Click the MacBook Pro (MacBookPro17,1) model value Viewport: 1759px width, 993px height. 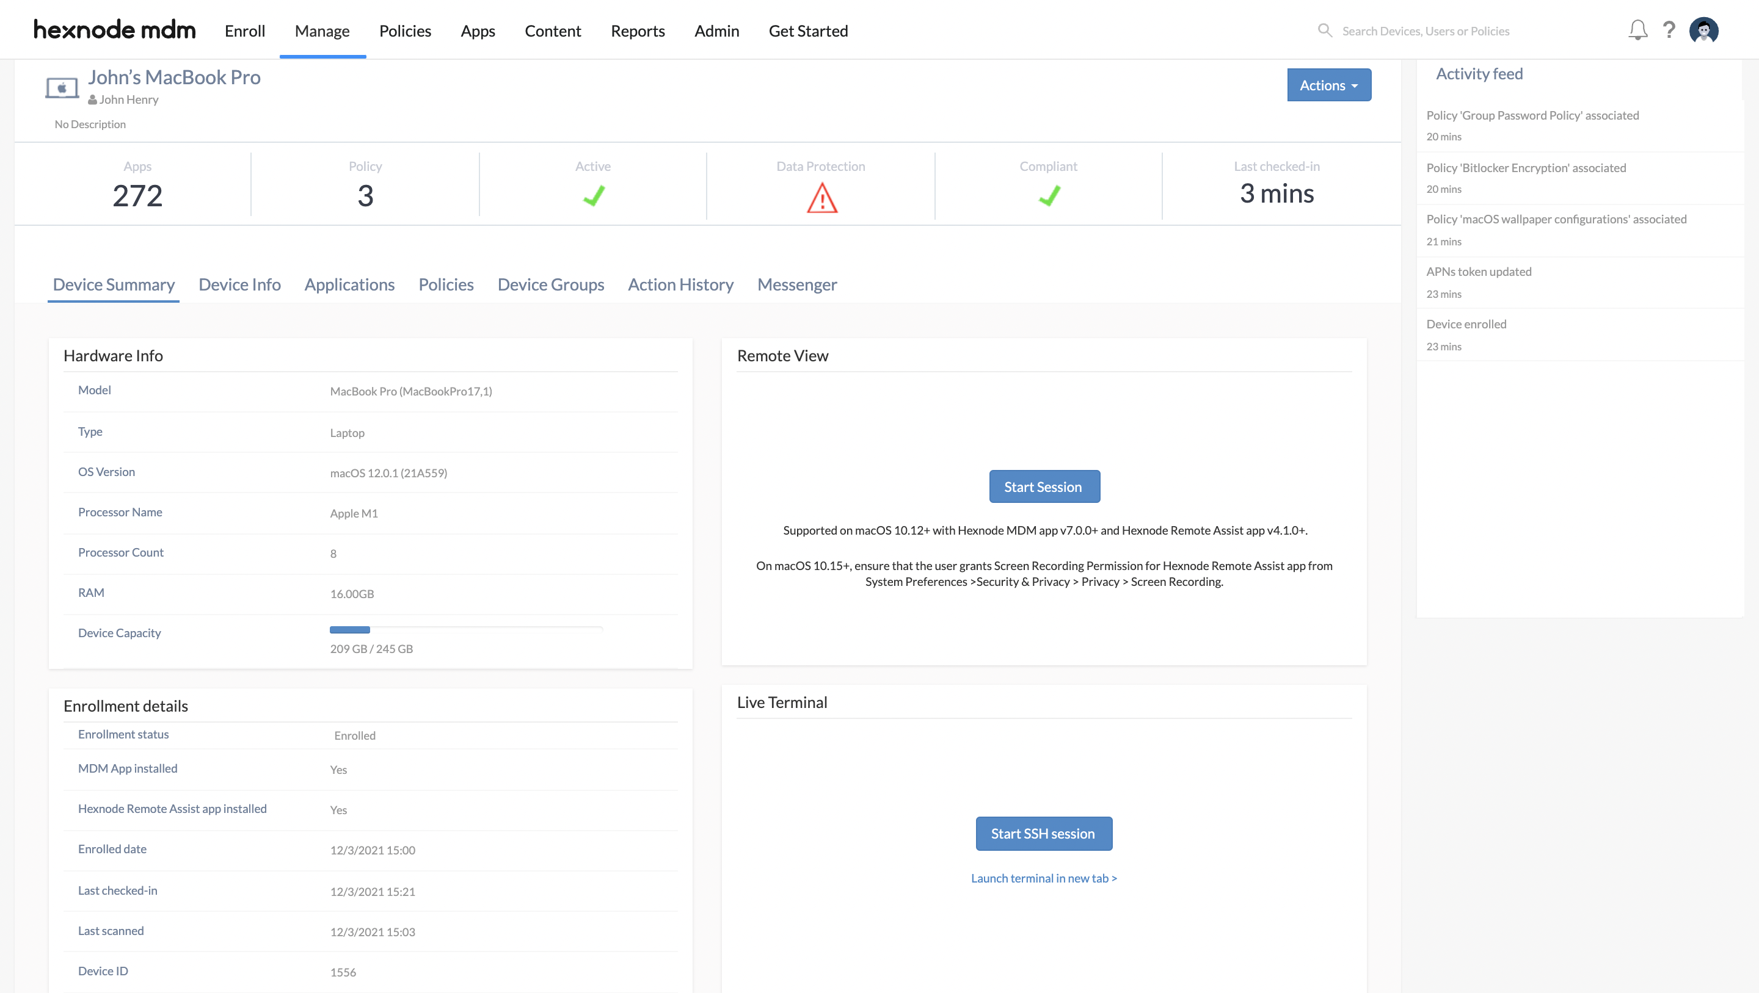[410, 391]
